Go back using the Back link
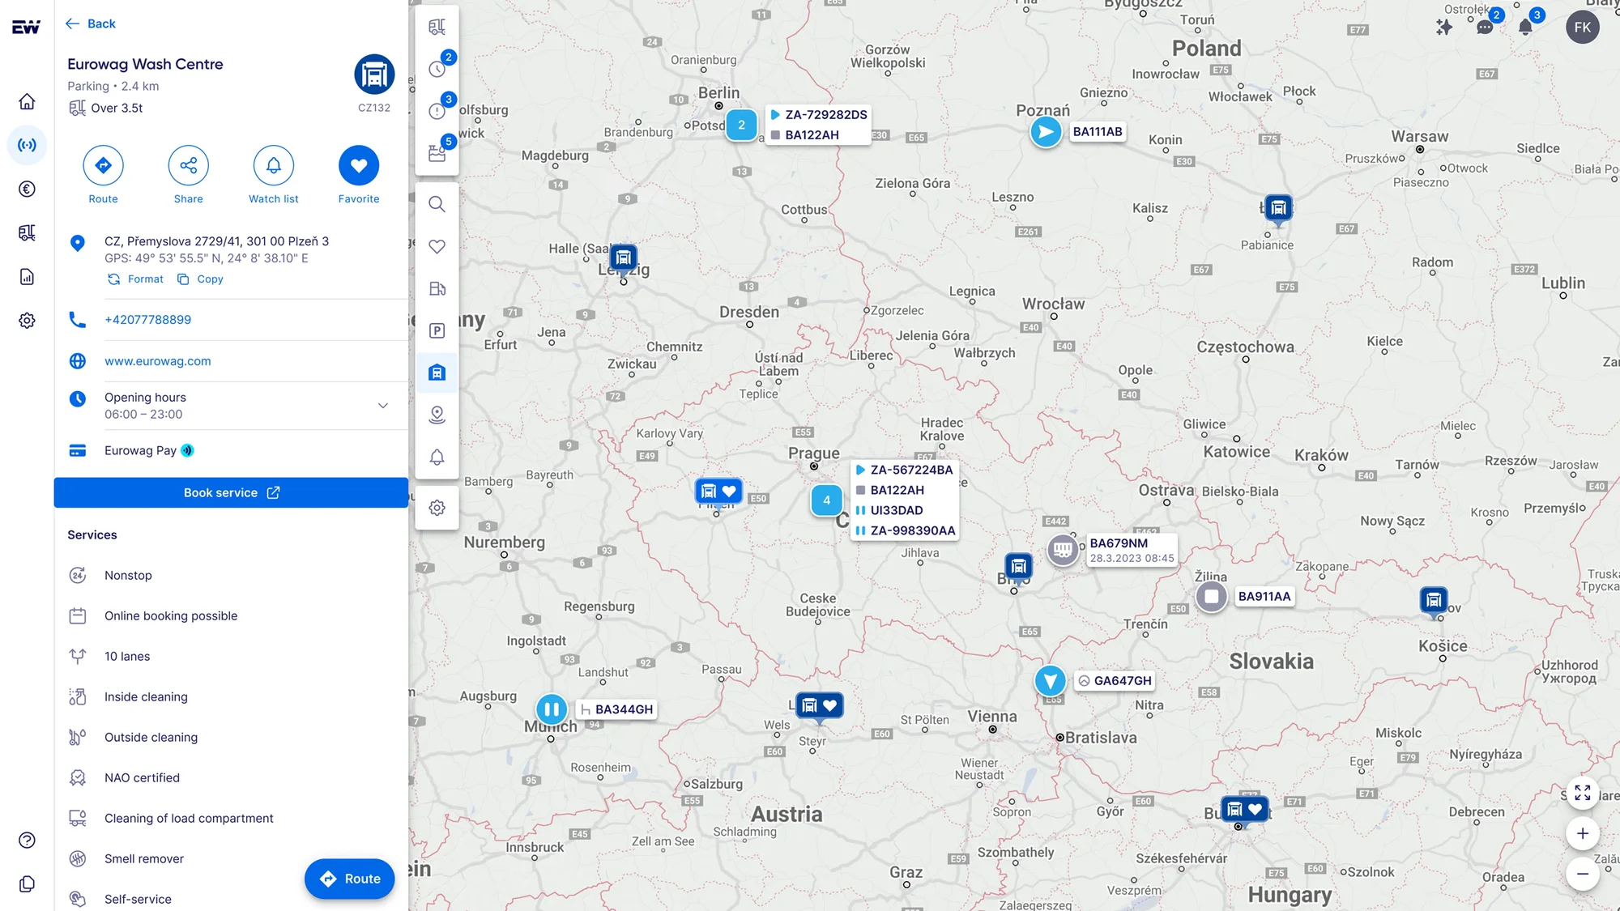1620x911 pixels. coord(90,23)
